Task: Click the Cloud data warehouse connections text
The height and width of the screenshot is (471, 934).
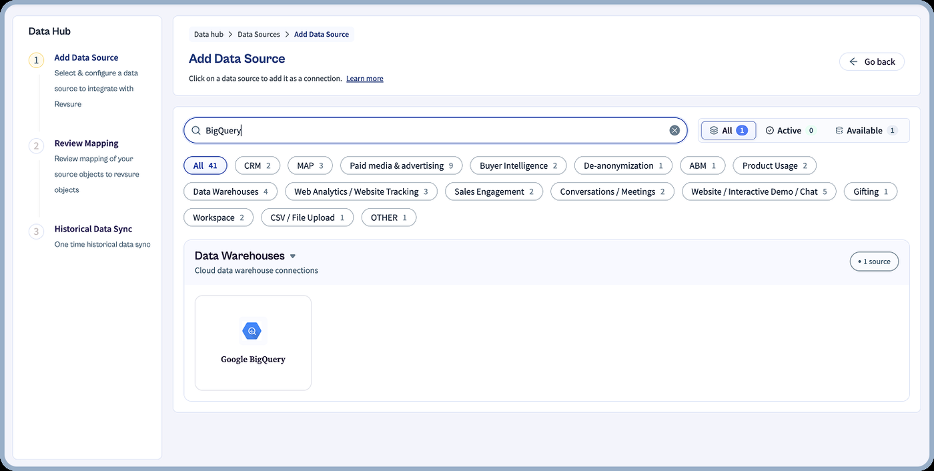Action: point(256,270)
